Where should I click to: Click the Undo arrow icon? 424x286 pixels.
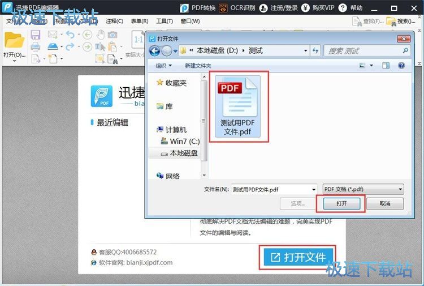click(x=70, y=35)
